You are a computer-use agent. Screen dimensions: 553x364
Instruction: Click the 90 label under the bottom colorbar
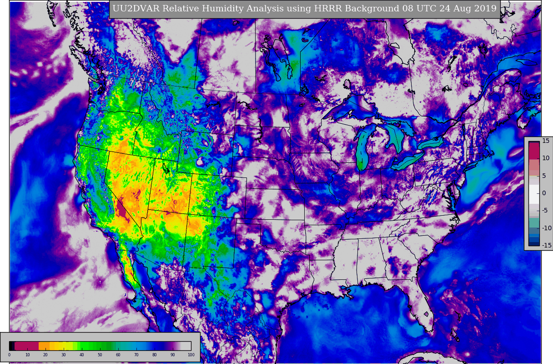point(173,354)
